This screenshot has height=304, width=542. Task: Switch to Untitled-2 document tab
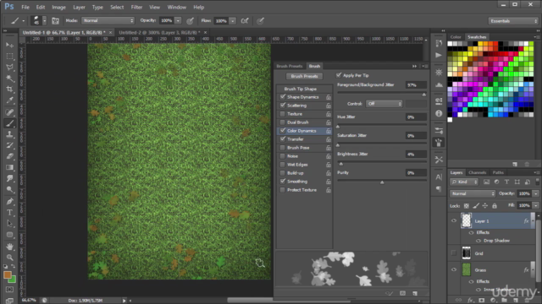[x=159, y=32]
